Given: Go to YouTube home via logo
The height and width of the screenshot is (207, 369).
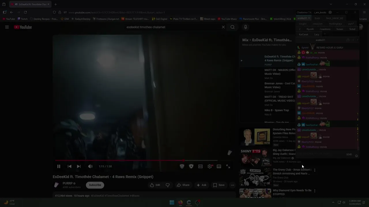Looking at the screenshot, I should [23, 27].
